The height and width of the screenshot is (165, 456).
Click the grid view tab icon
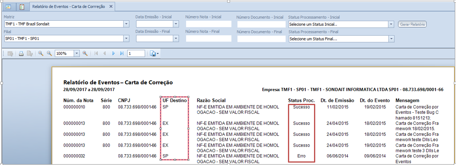[8, 7]
